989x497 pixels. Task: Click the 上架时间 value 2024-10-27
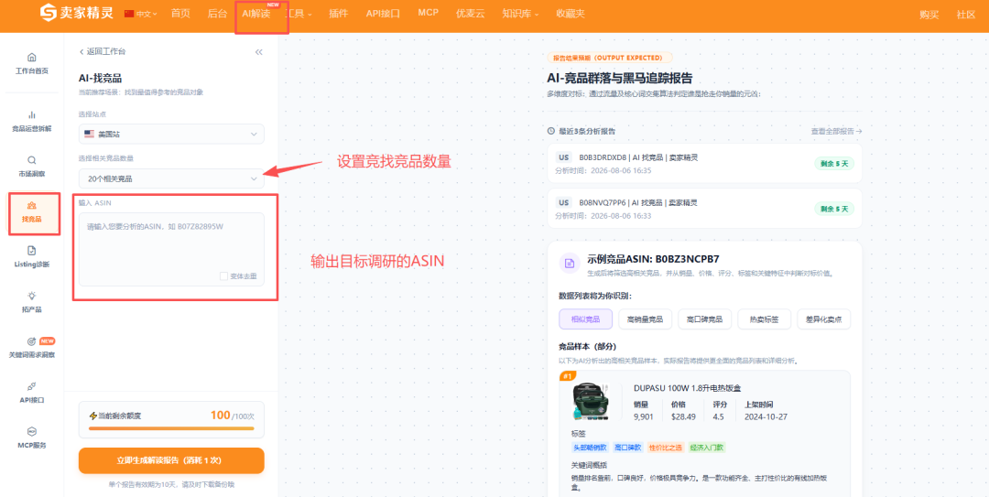766,416
